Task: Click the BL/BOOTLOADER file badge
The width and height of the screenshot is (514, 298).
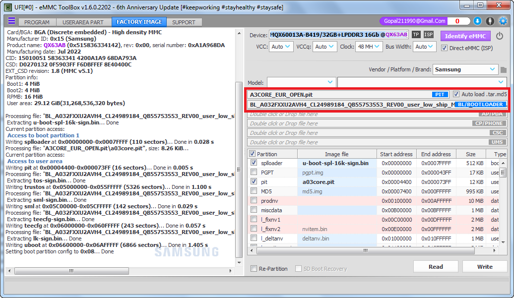Action: tap(480, 104)
